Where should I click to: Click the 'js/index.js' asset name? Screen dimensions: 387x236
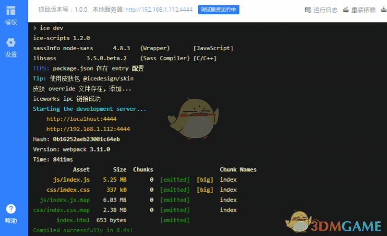pos(71,180)
